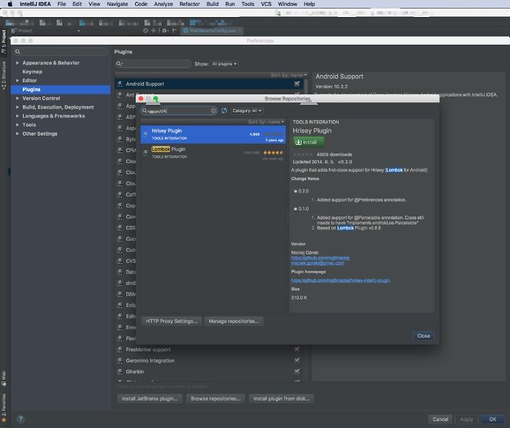Click Cancel in Preferences
This screenshot has width=510, height=428.
(x=441, y=419)
